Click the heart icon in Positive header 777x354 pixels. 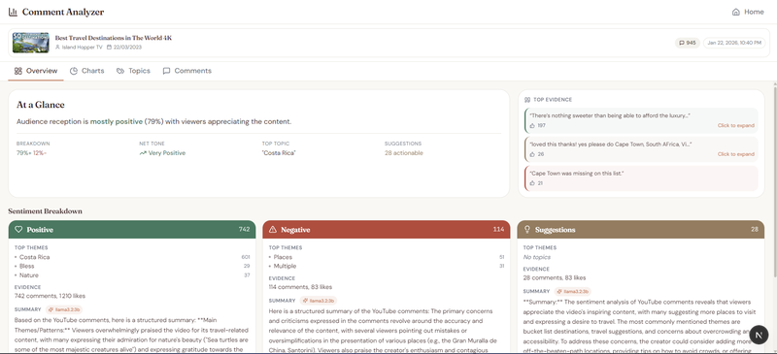click(x=18, y=229)
